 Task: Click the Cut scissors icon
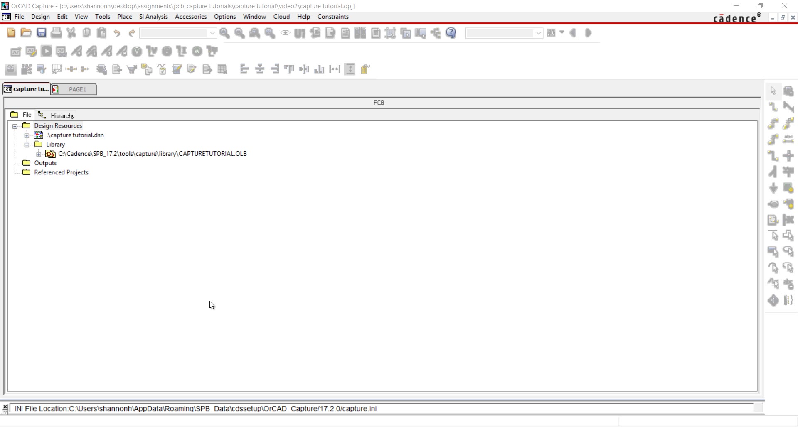coord(71,33)
